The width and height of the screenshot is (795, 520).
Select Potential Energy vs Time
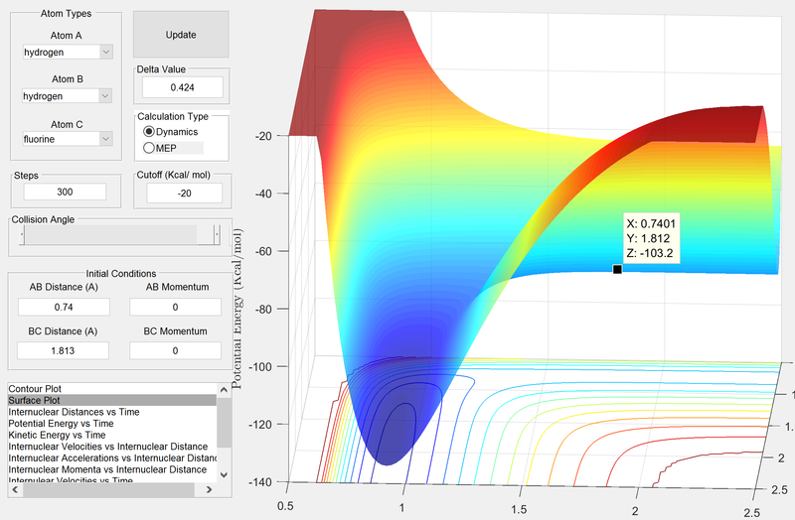click(112, 424)
